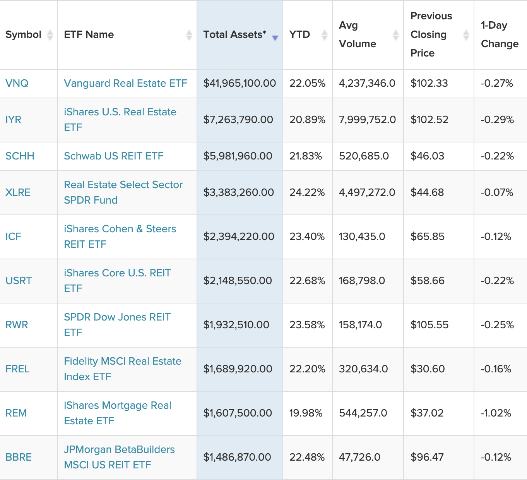Image resolution: width=527 pixels, height=480 pixels.
Task: Click the FREL symbol link
Action: point(17,369)
